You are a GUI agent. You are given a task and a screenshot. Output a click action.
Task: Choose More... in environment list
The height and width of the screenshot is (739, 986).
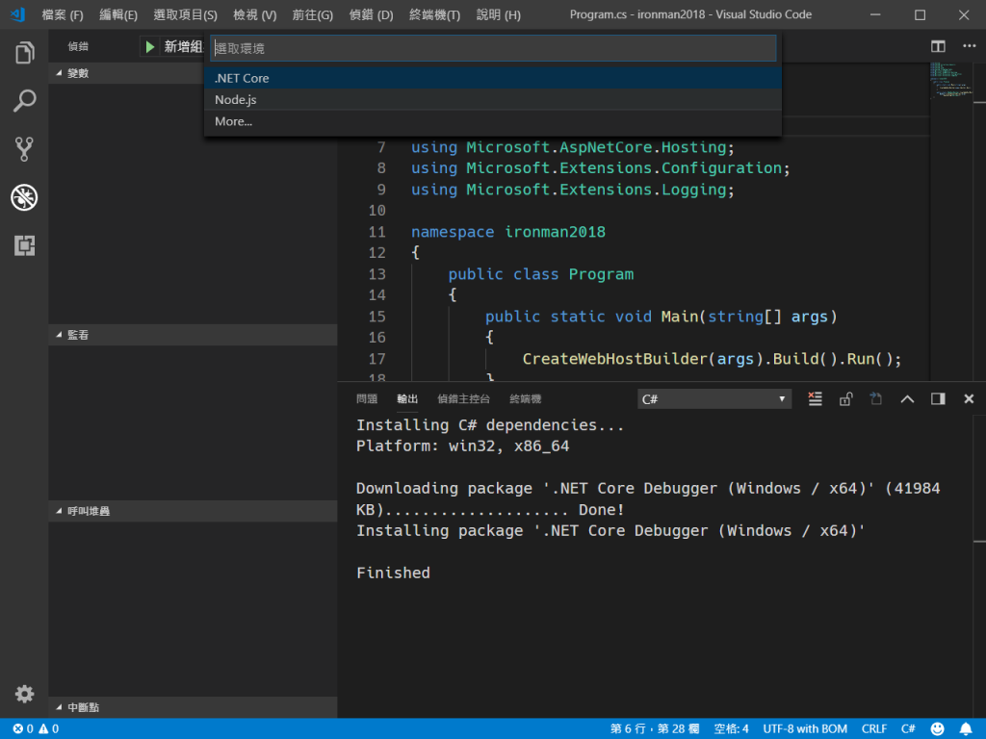[493, 121]
